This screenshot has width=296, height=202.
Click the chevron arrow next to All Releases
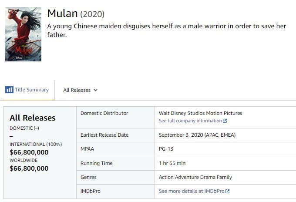pyautogui.click(x=95, y=90)
